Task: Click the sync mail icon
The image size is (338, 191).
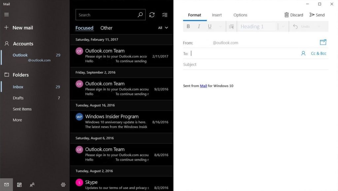Action: [152, 14]
